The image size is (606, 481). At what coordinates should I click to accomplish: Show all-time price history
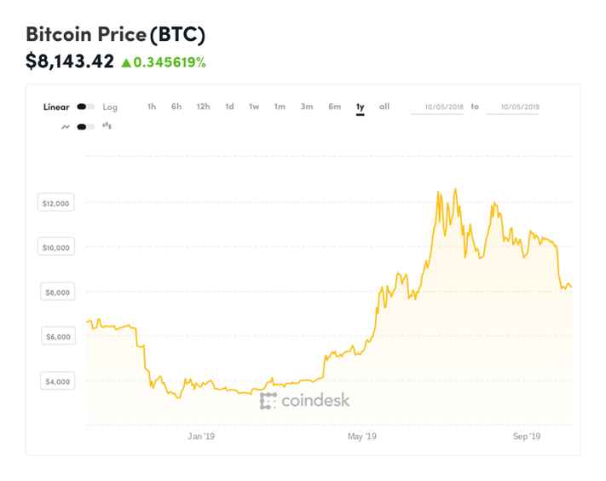(384, 107)
